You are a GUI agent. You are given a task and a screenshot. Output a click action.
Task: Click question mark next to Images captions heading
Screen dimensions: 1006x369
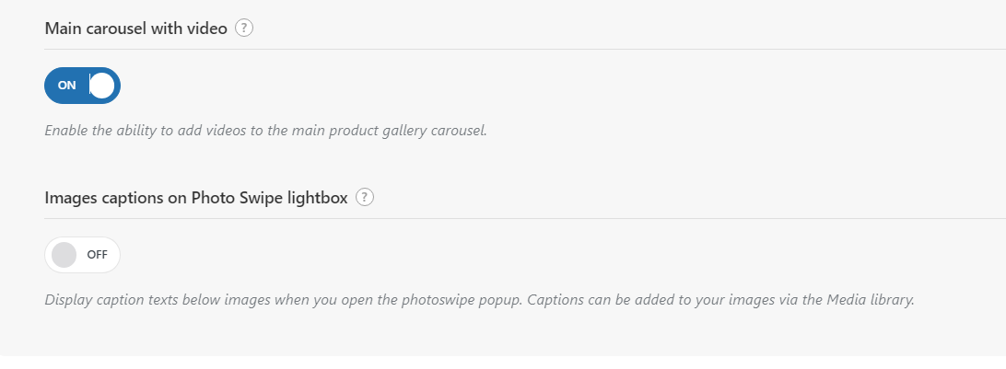click(x=365, y=197)
